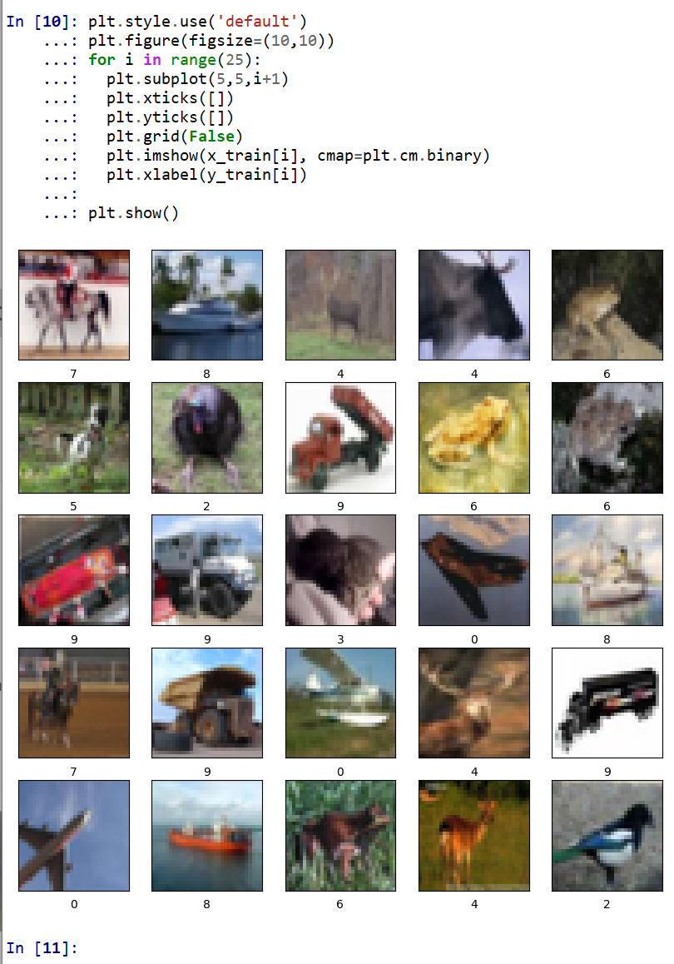Select the black semi truck on white background
Screen dimensions: 674x964
point(607,703)
